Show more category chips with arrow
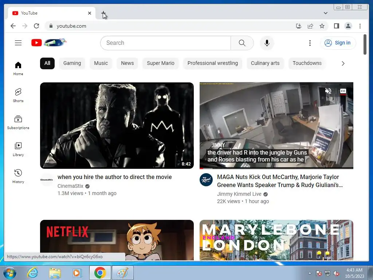 [343, 63]
